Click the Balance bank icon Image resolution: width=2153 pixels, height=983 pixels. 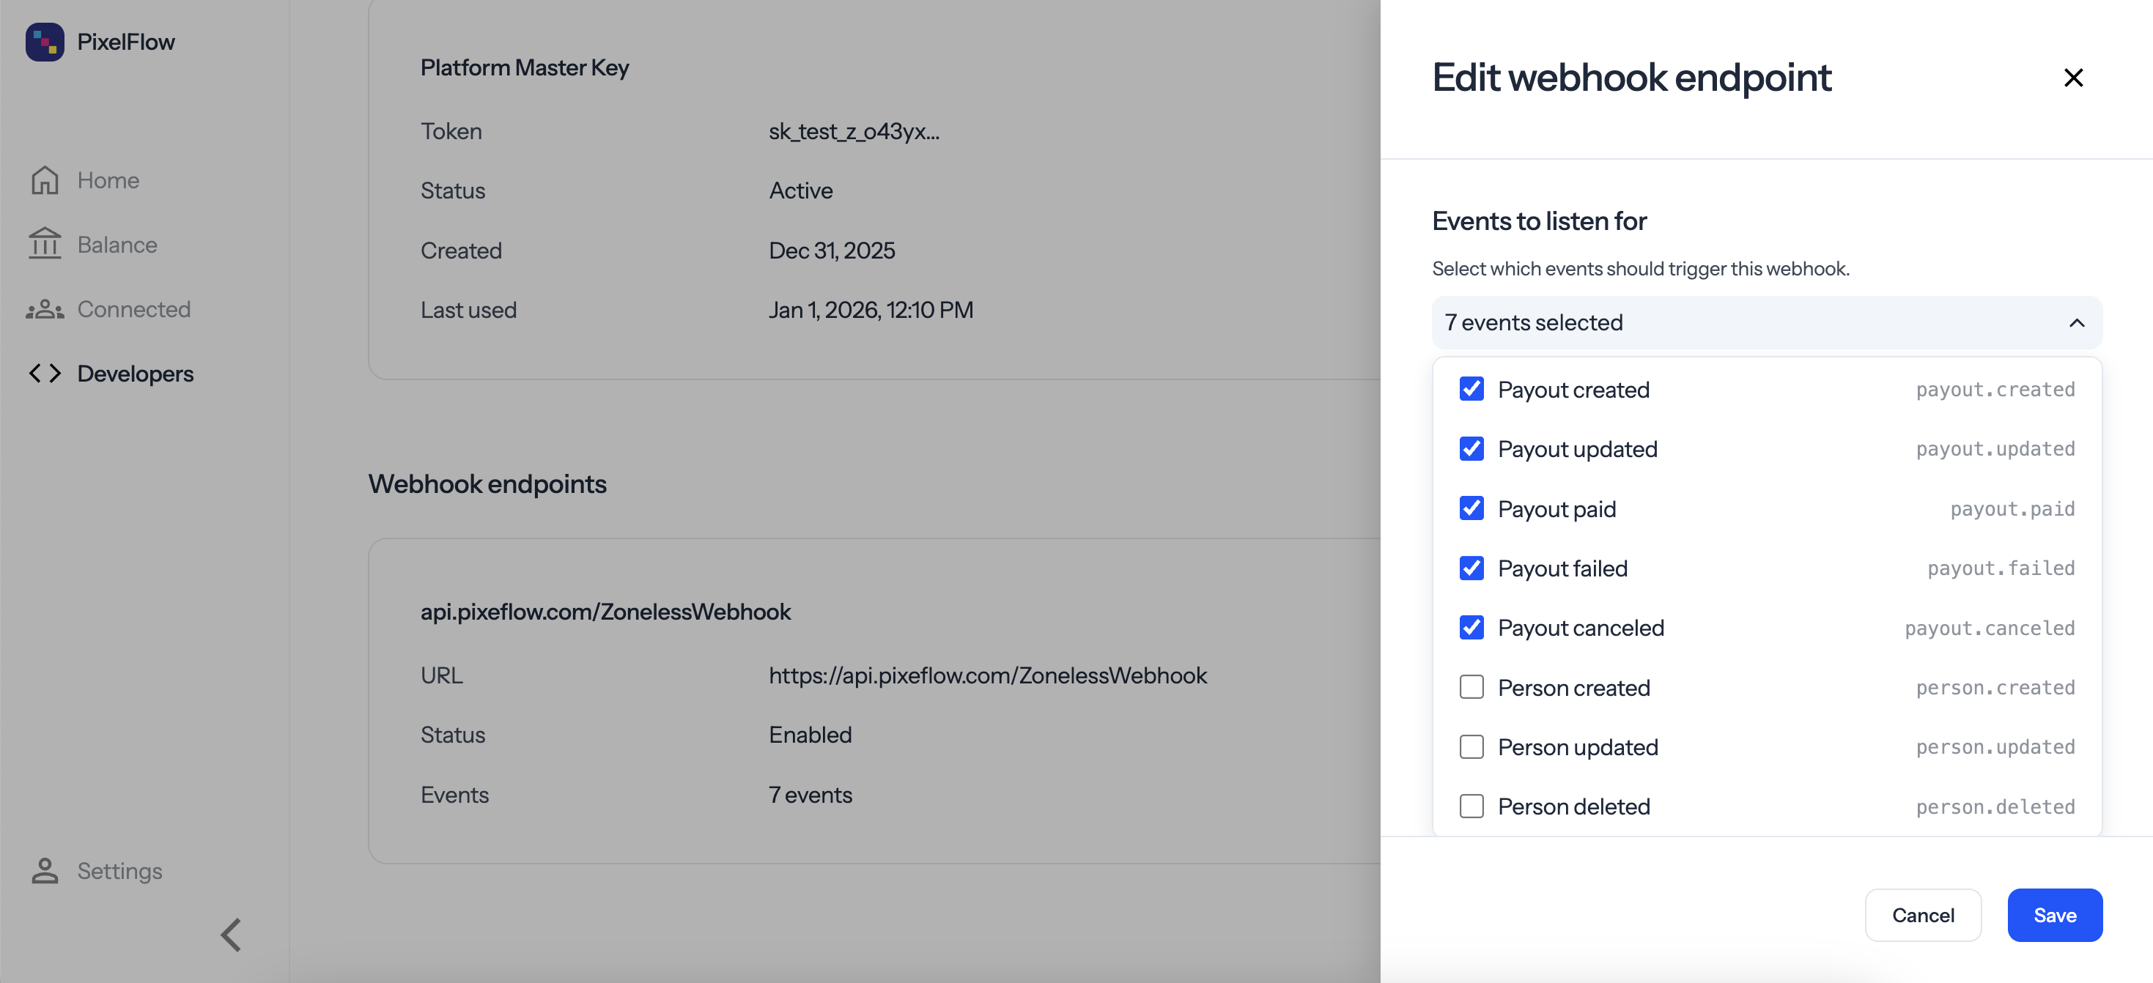click(x=44, y=245)
